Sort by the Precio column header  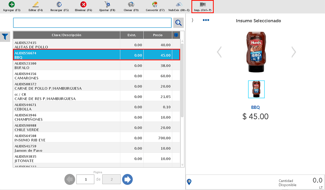(x=158, y=35)
